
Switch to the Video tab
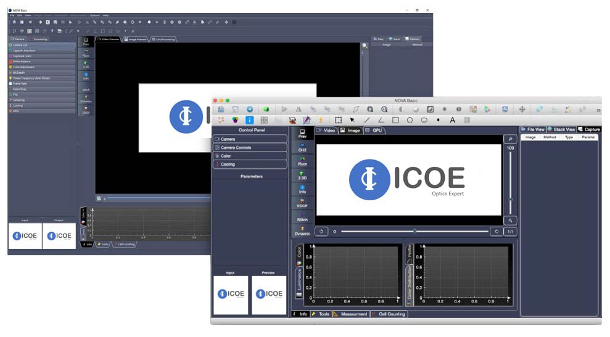pos(326,130)
